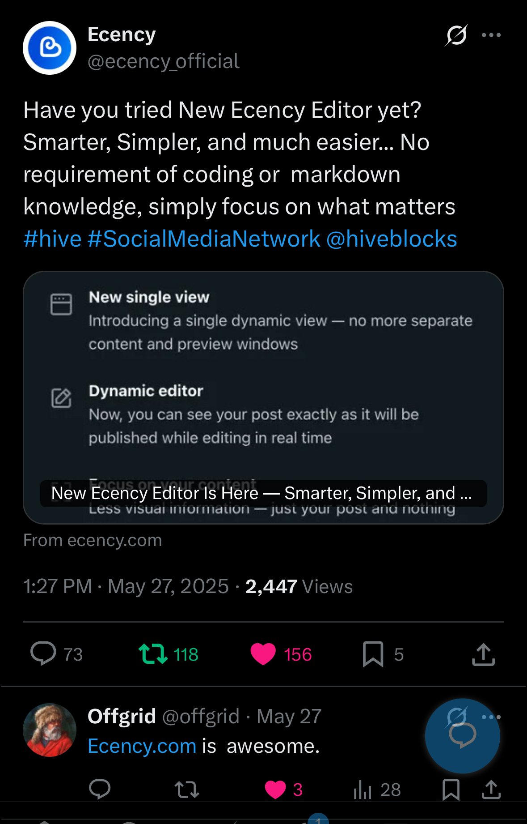
Task: Open the more options menu on Ecency's post
Action: [x=491, y=35]
